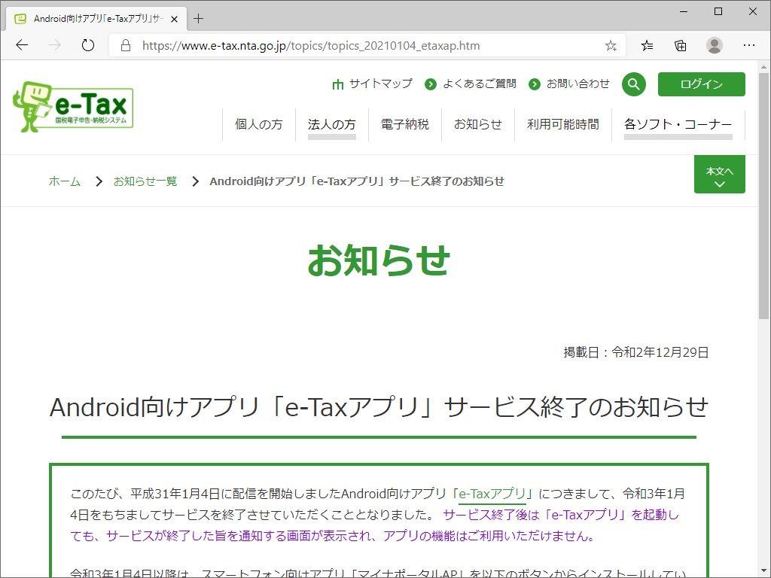Image resolution: width=771 pixels, height=578 pixels.
Task: Open the 利用可能時間 menu item
Action: [561, 123]
